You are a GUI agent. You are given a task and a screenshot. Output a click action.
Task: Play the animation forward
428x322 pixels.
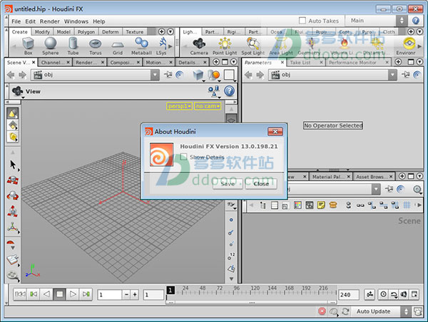coord(73,294)
